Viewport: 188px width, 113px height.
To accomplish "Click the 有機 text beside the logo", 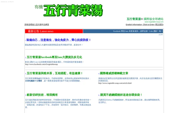I will click(38, 7).
